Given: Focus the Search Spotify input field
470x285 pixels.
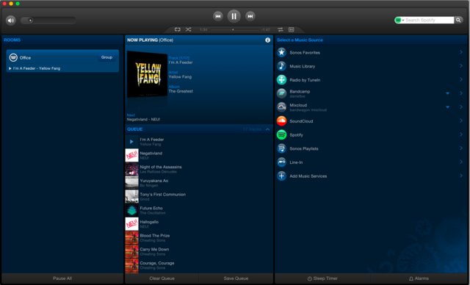Looking at the screenshot, I should [429, 20].
